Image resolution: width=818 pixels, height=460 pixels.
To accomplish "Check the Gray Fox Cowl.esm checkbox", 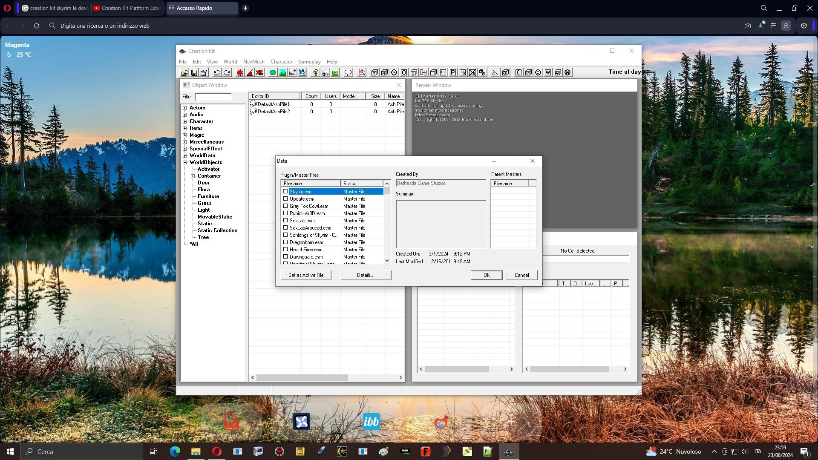I will [285, 206].
